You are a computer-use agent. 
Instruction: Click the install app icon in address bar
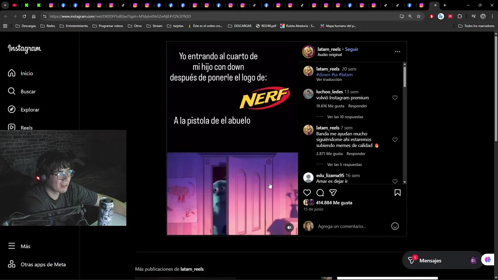402,16
